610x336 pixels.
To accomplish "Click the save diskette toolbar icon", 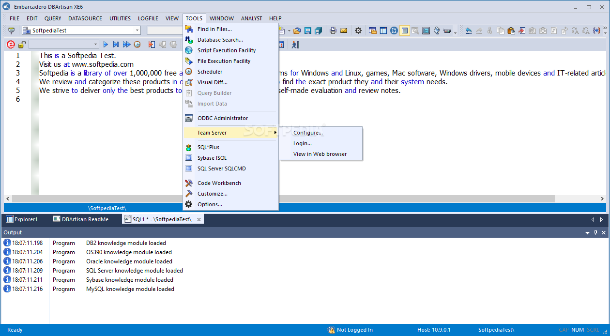I will 307,31.
